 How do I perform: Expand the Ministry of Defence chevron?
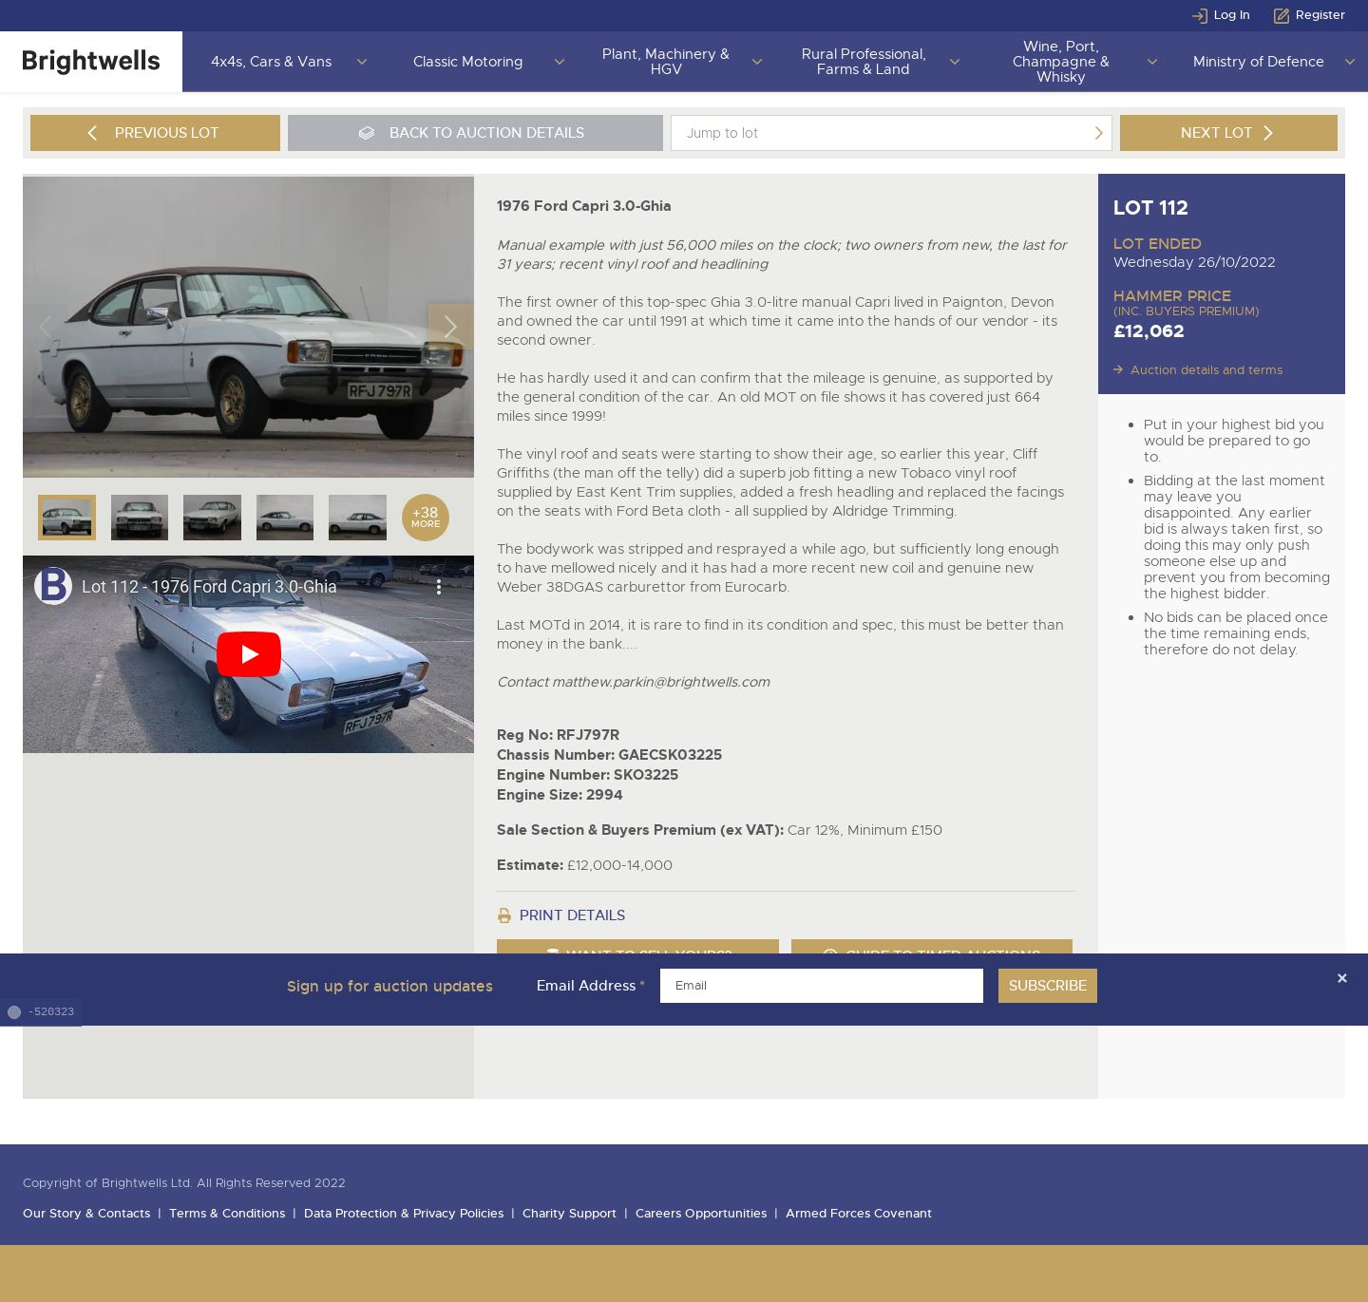1350,62
